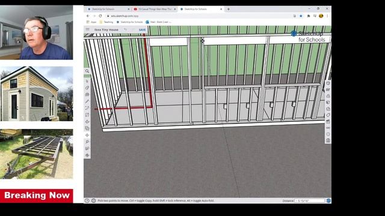The width and height of the screenshot is (385, 216).
Task: Switch to the YouTube browser tab
Action: pos(155,9)
